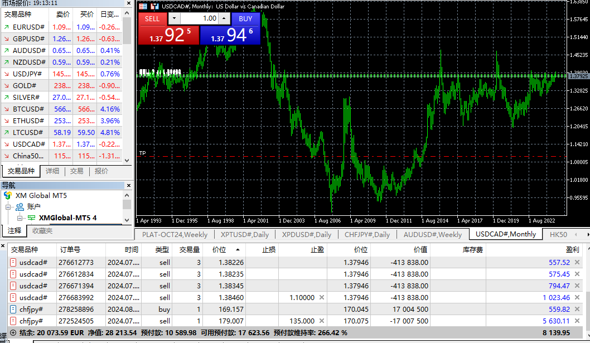Switch to 详细 tab in Market Watch

coord(52,171)
